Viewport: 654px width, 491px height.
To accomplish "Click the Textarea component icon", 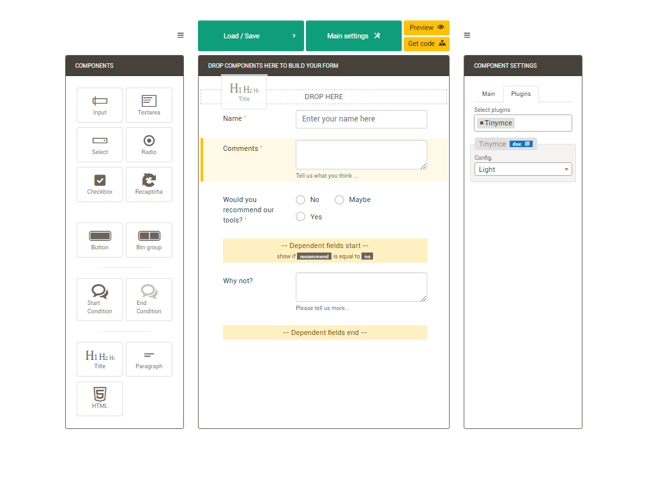I will pyautogui.click(x=149, y=105).
